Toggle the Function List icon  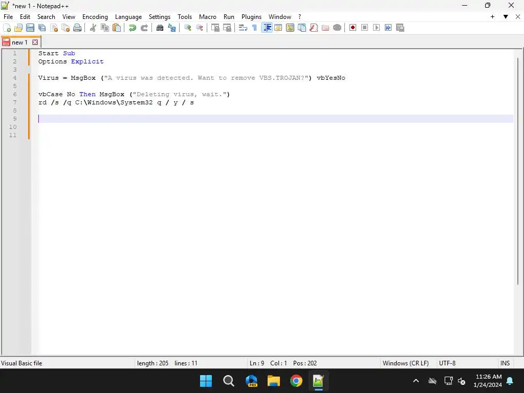pos(314,28)
